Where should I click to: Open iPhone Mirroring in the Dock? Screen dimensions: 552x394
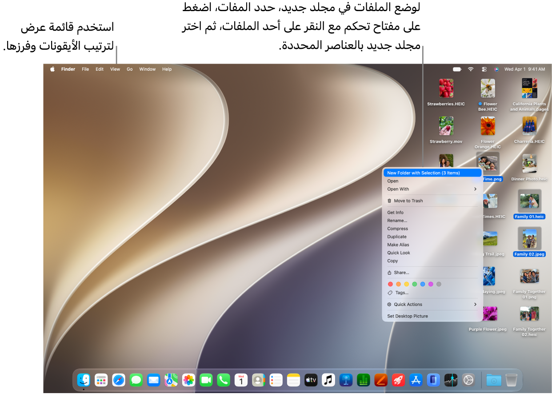433,380
